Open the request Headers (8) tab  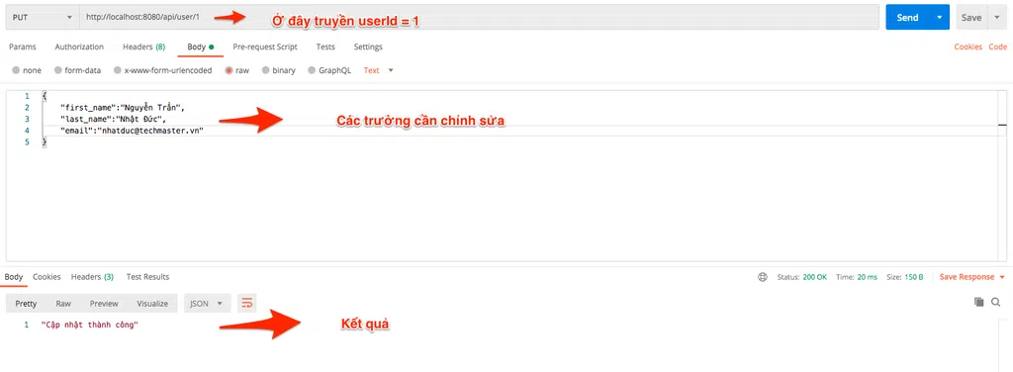point(144,46)
